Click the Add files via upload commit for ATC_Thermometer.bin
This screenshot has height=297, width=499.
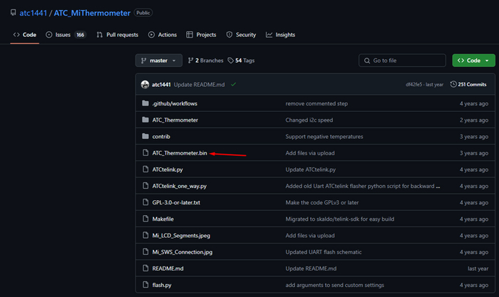(309, 153)
